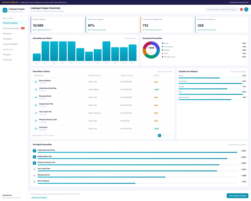Click the Hortikultura legend dot
This screenshot has height=201, width=251.
(162, 47)
